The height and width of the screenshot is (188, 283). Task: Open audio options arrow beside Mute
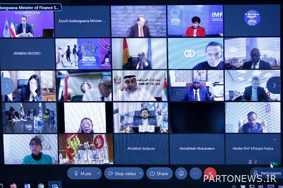tap(99, 173)
